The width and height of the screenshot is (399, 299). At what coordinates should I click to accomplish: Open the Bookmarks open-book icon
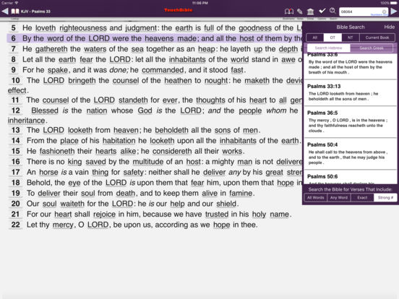point(289,12)
